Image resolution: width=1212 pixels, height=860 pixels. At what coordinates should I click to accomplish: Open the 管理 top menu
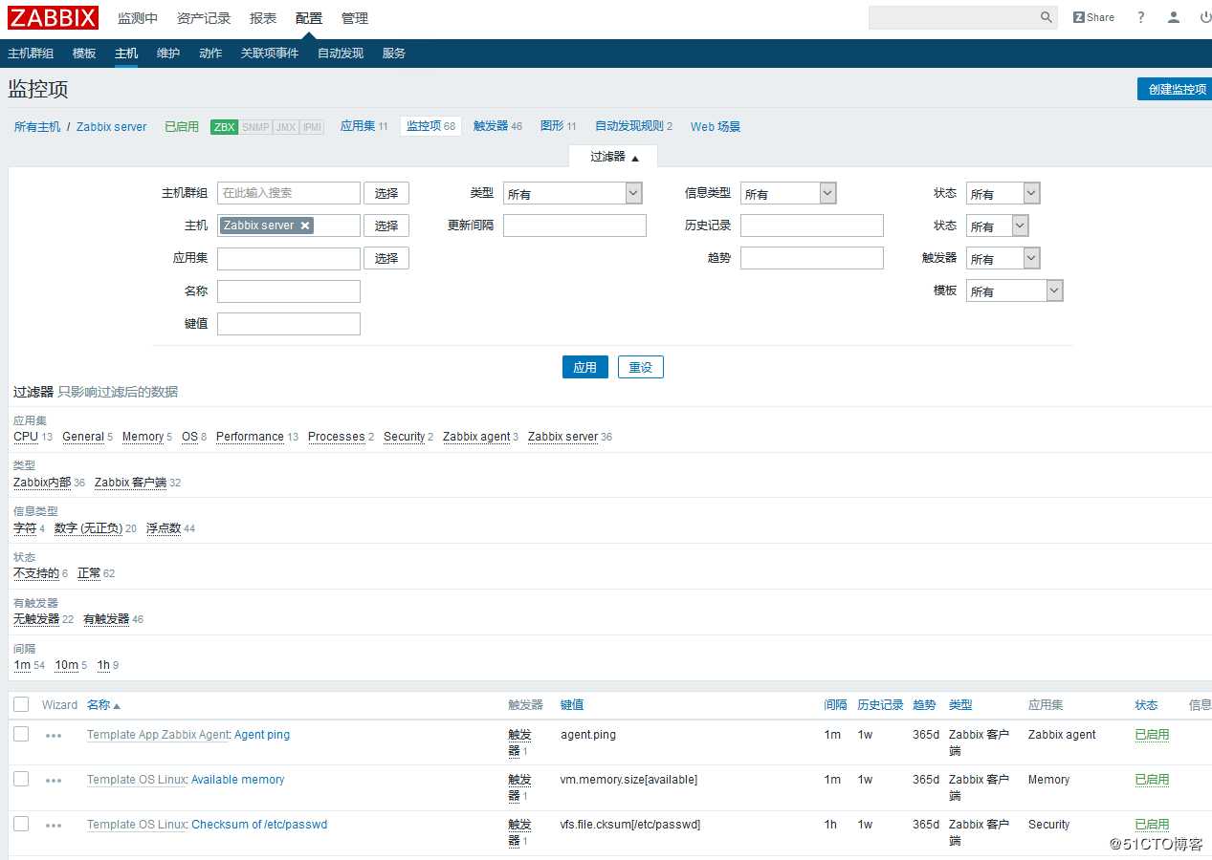(x=355, y=18)
